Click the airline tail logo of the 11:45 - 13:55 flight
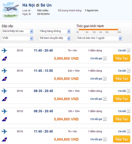Screen dimensions: 132x144 point(5,79)
